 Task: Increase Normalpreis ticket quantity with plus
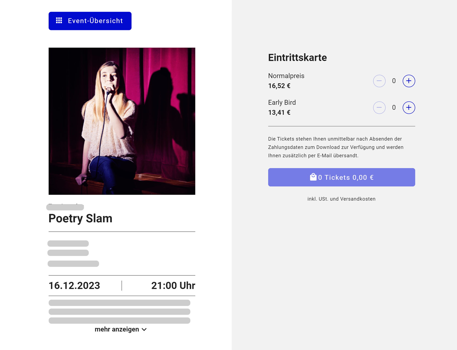(409, 81)
